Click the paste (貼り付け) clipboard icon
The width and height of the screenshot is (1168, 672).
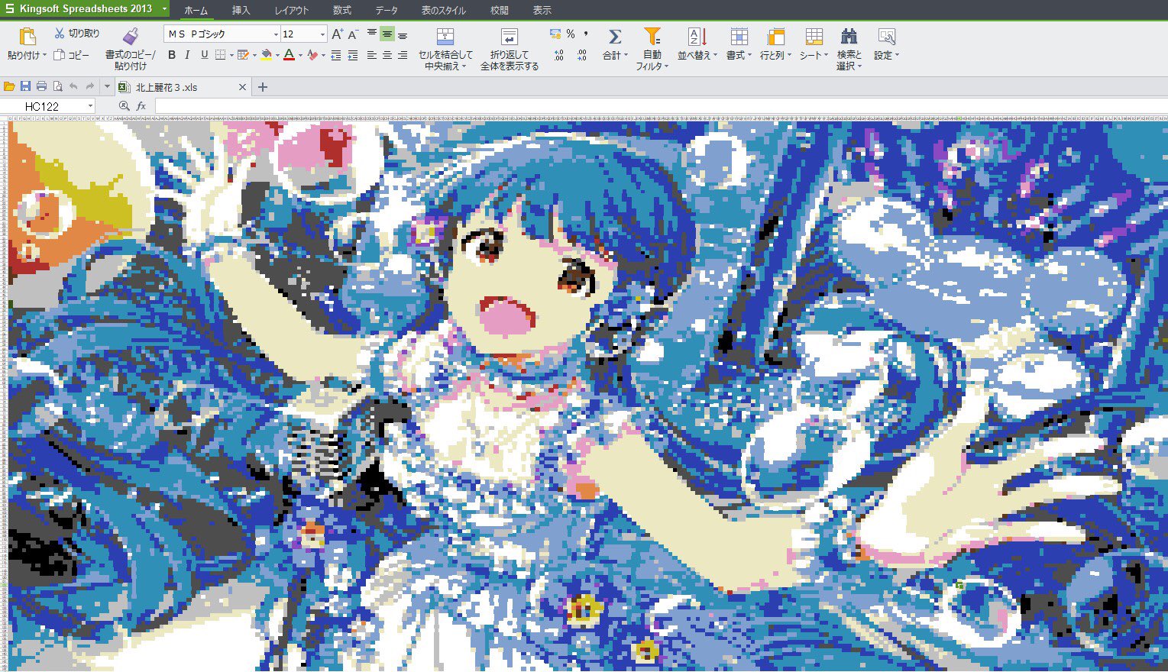click(x=27, y=37)
